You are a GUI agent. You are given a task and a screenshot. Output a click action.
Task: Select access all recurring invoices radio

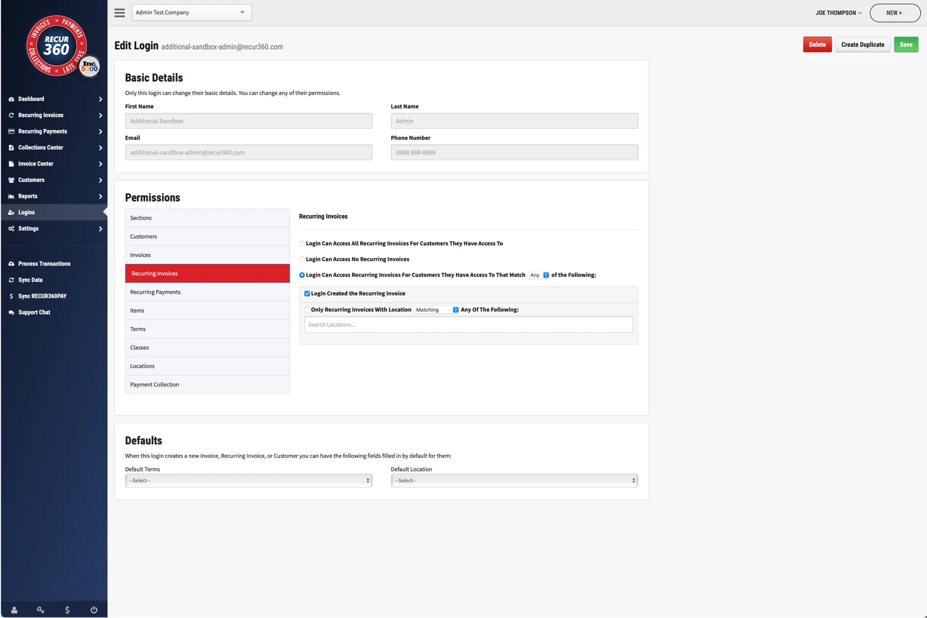click(302, 244)
